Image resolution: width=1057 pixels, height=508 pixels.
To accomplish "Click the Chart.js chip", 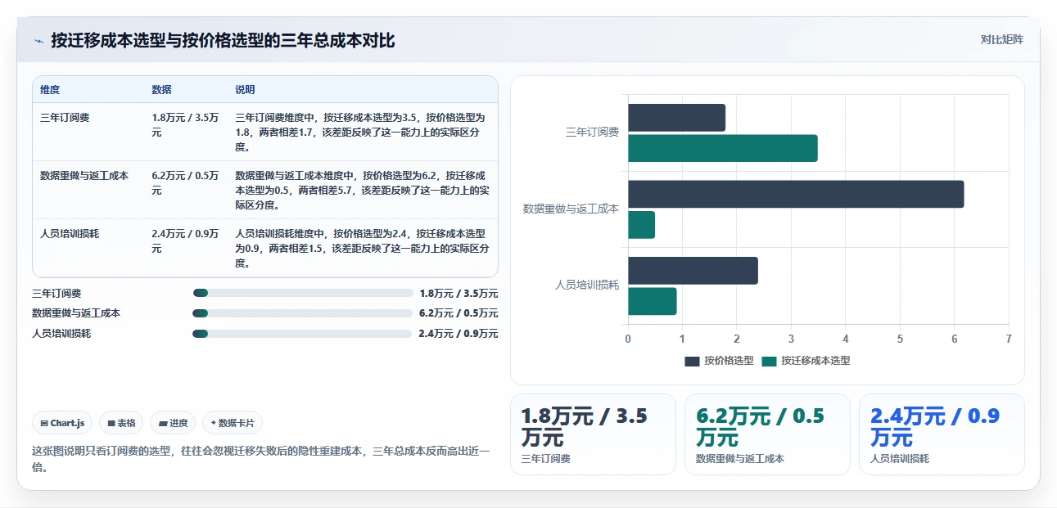I will coord(63,423).
